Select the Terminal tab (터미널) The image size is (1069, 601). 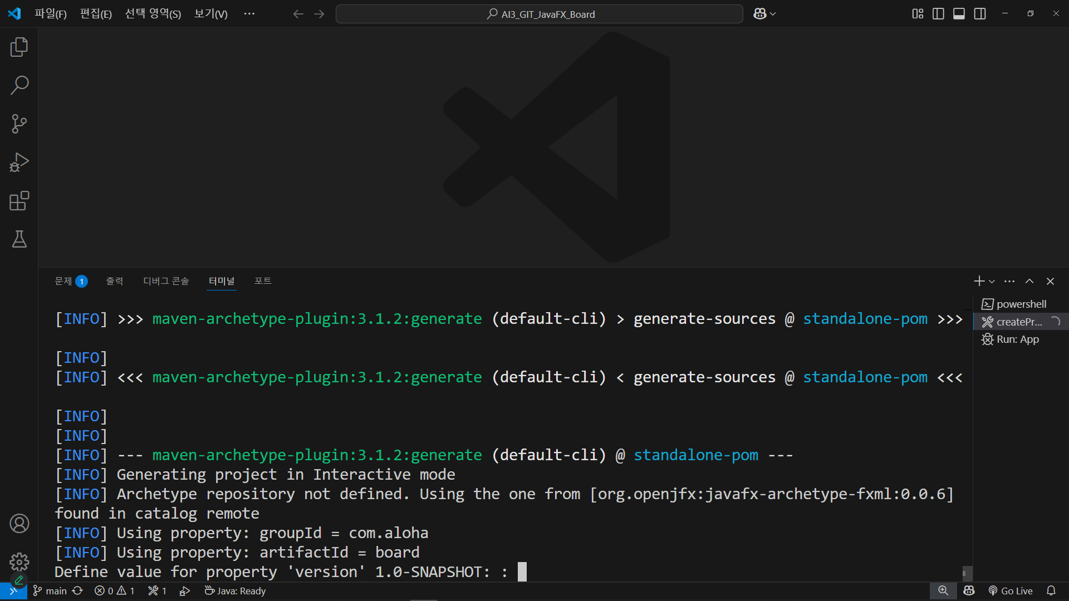tap(222, 281)
